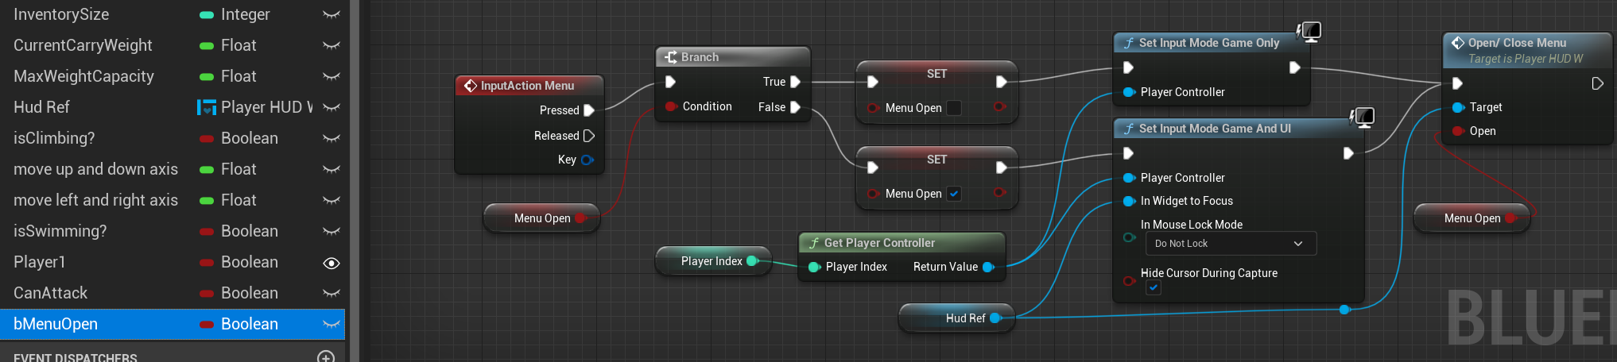Toggle visibility eye for InventorySize variable
This screenshot has width=1617, height=362.
pyautogui.click(x=332, y=14)
